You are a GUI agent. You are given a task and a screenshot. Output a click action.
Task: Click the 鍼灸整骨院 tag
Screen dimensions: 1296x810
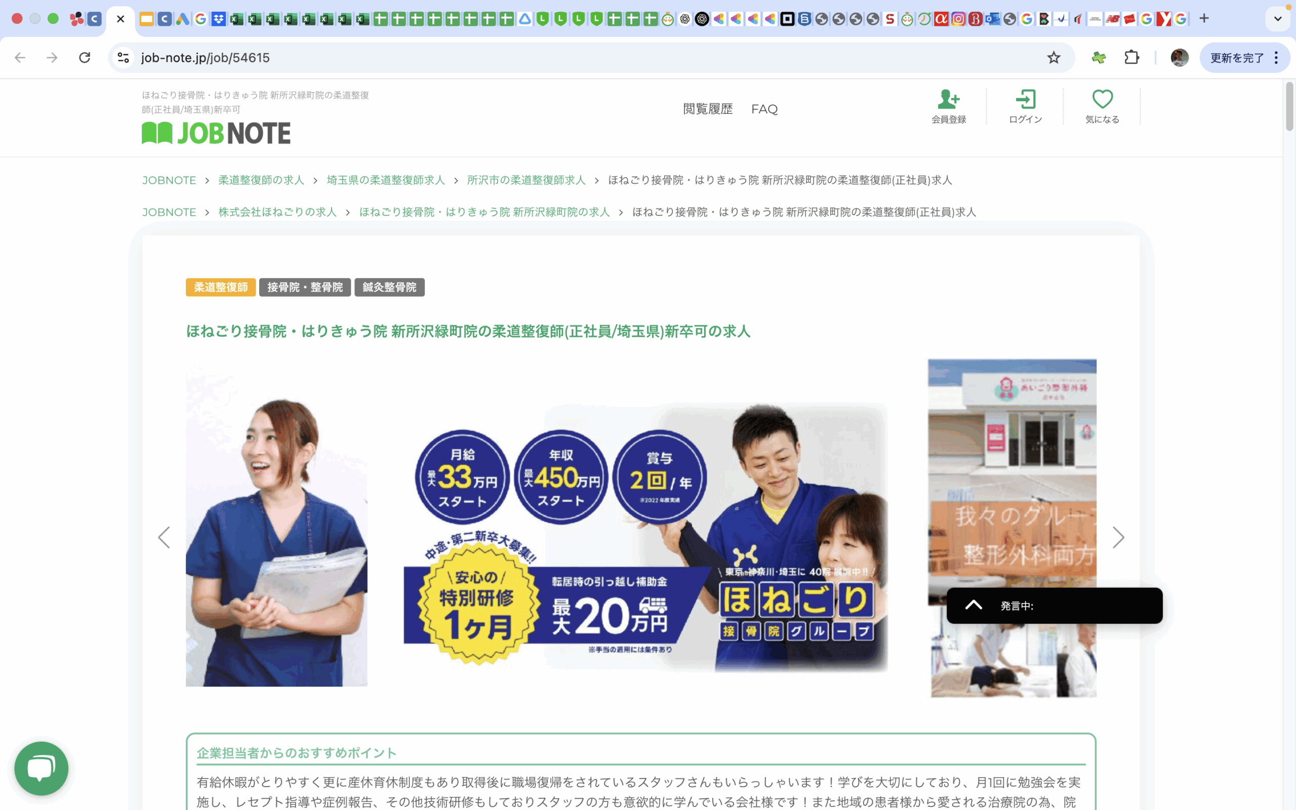point(389,287)
